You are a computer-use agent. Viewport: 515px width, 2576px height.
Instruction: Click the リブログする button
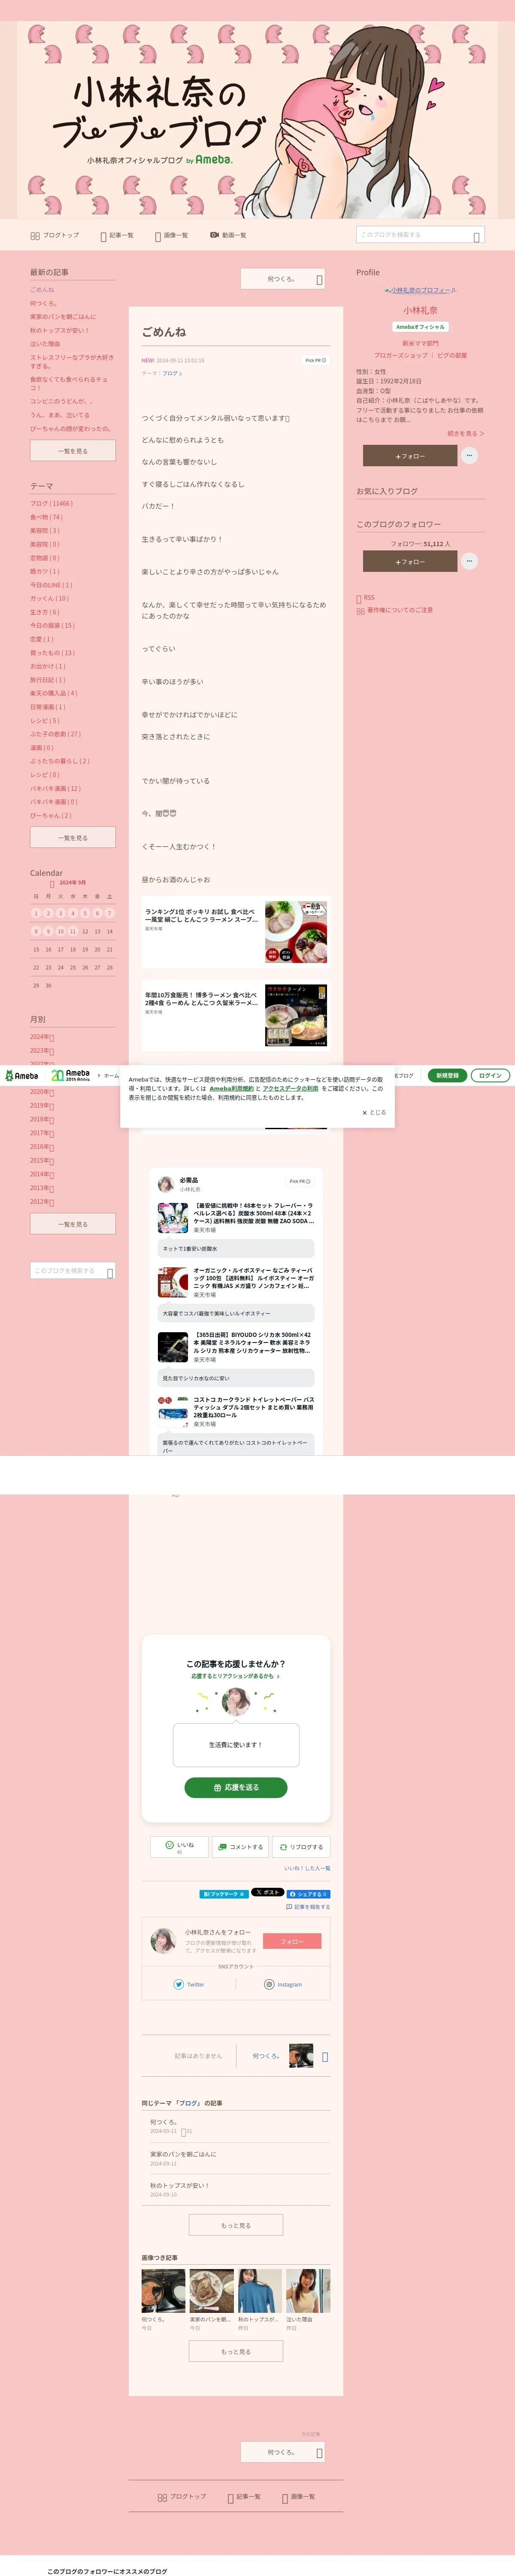[x=300, y=1847]
